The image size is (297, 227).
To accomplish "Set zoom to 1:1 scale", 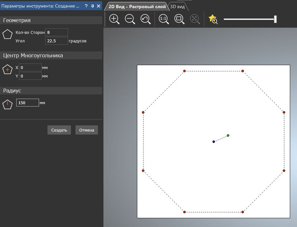I will point(164,19).
